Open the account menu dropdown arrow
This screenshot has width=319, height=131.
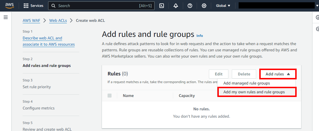tap(317, 6)
